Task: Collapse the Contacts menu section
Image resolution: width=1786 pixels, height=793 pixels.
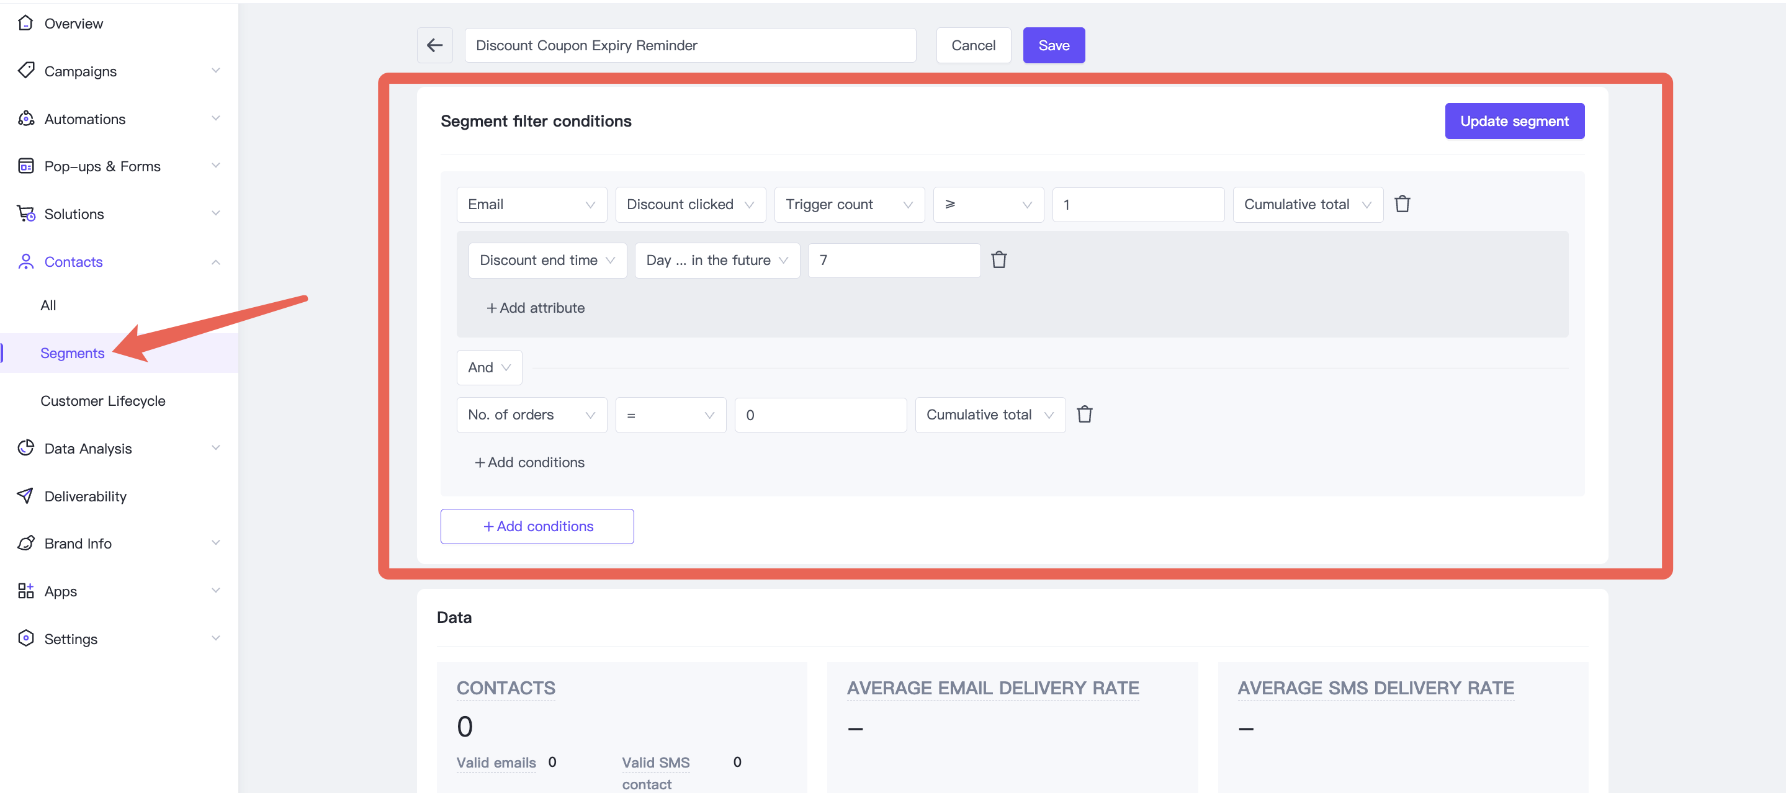Action: 215,262
